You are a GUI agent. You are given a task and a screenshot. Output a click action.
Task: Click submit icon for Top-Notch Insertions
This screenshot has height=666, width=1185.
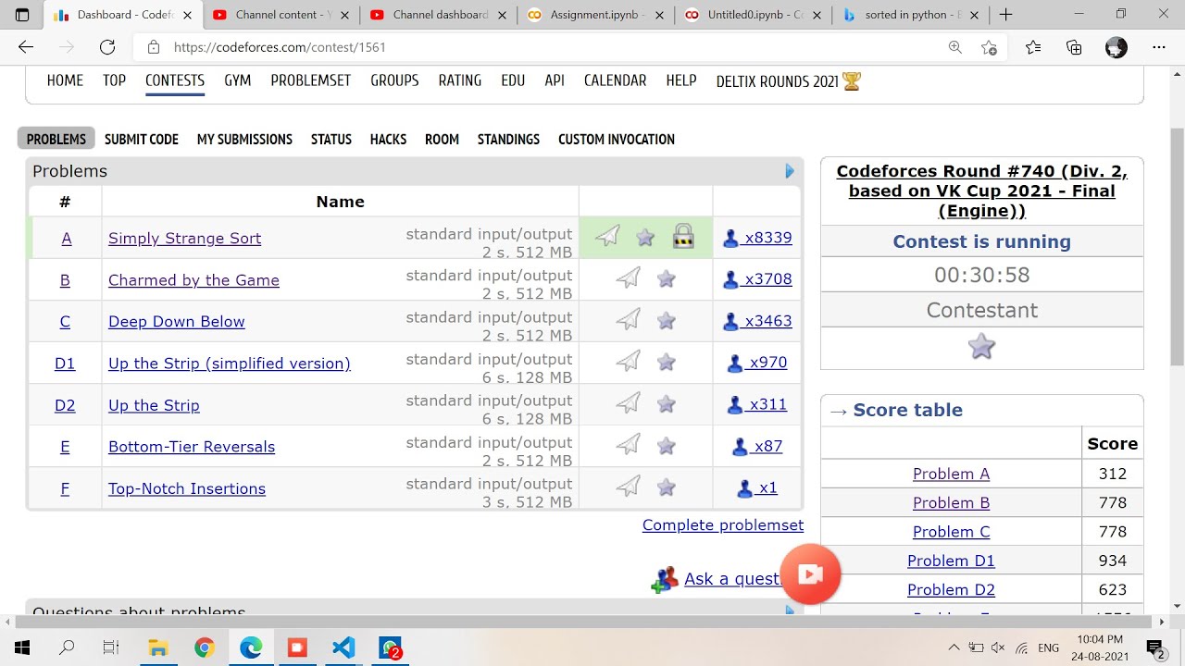[629, 487]
